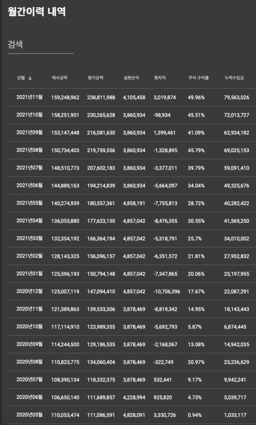Sort by the 누적수입금 column header
This screenshot has width=256, height=425.
click(234, 78)
